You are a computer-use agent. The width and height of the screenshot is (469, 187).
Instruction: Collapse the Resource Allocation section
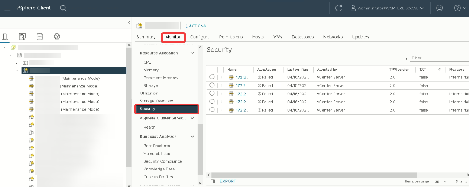coord(192,53)
